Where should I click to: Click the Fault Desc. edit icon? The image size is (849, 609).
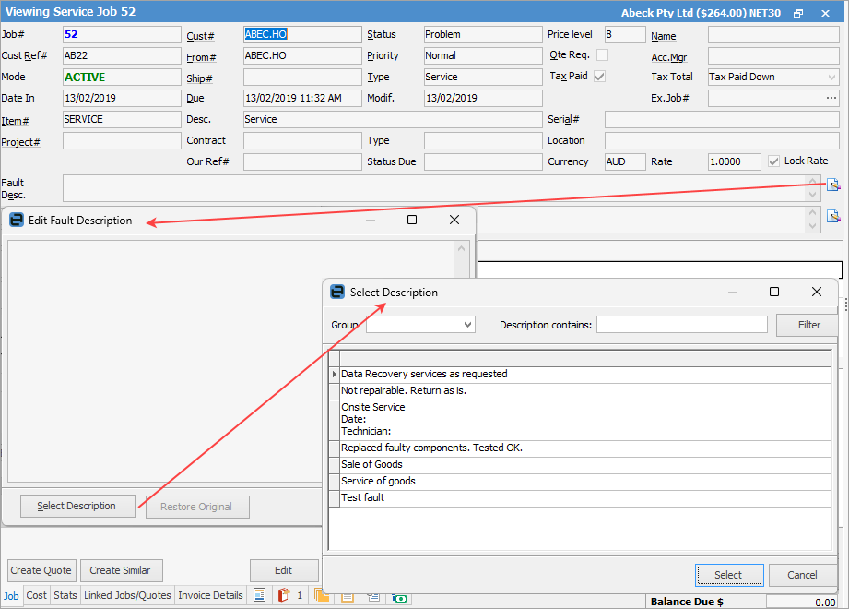coord(833,185)
